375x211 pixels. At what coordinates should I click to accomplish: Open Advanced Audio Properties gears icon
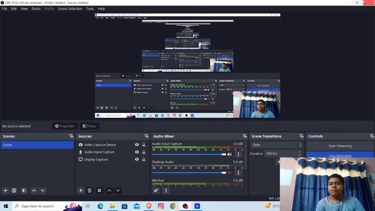(156, 190)
